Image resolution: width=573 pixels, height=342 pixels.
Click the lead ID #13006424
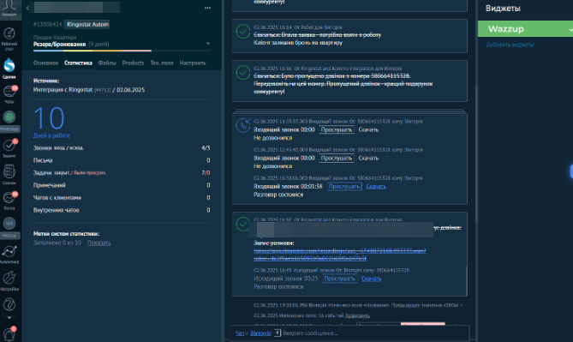[x=47, y=25]
